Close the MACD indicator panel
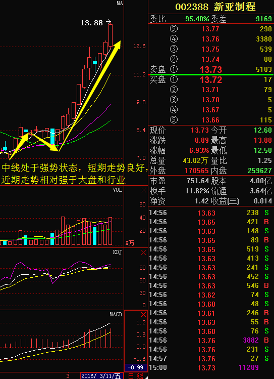 pyautogui.click(x=143, y=314)
